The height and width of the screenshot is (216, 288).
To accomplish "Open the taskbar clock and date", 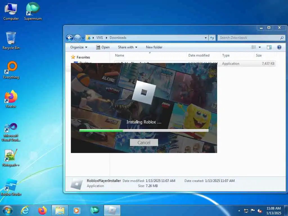I will coord(274,211).
